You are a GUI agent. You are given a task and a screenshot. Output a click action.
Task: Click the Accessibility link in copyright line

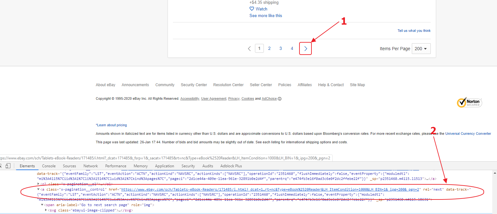tap(190, 99)
